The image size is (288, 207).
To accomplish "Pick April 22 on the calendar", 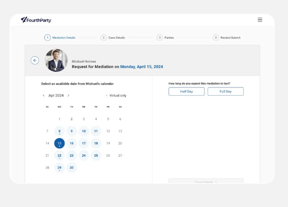I will (59, 155).
